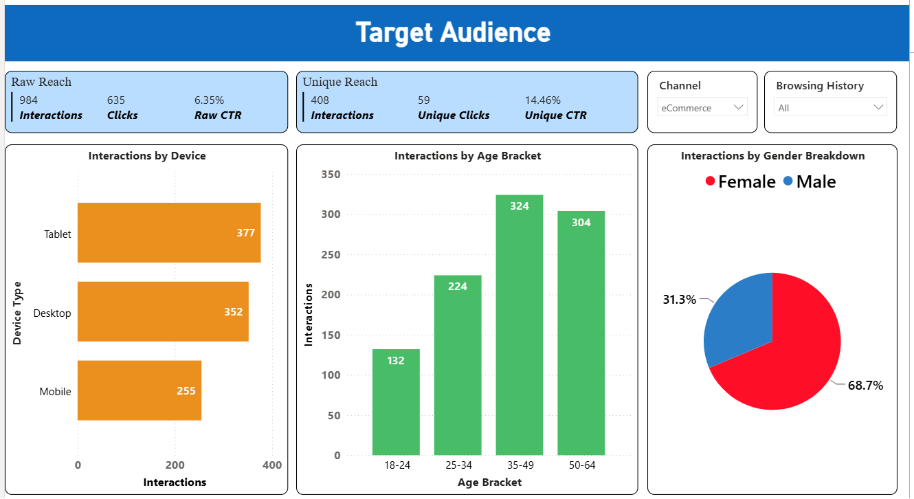914x499 pixels.
Task: Click the Tablet axis label
Action: [x=58, y=234]
